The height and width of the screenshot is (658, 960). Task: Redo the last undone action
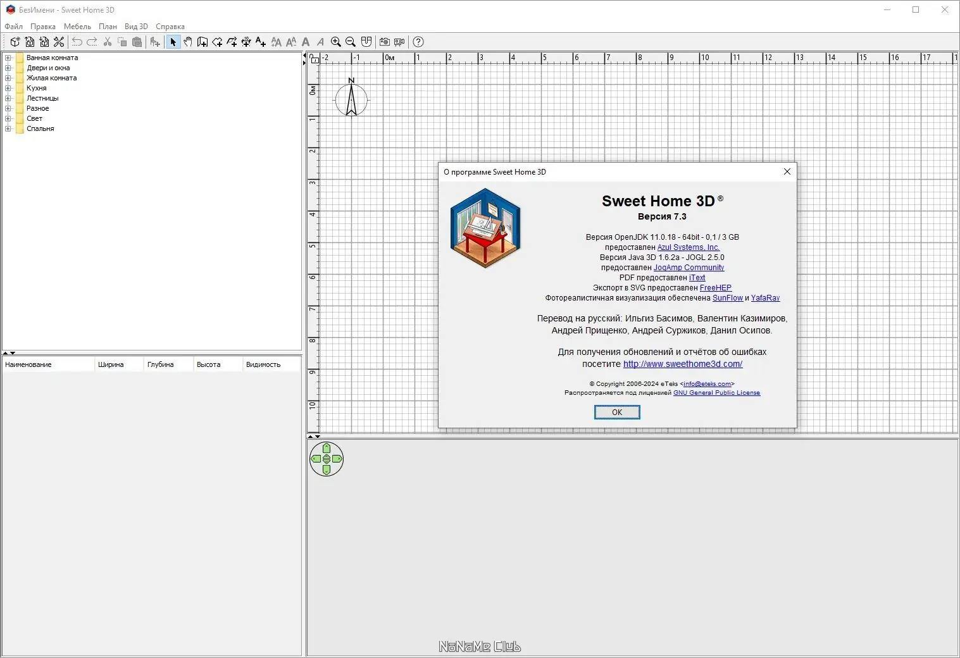tap(92, 42)
